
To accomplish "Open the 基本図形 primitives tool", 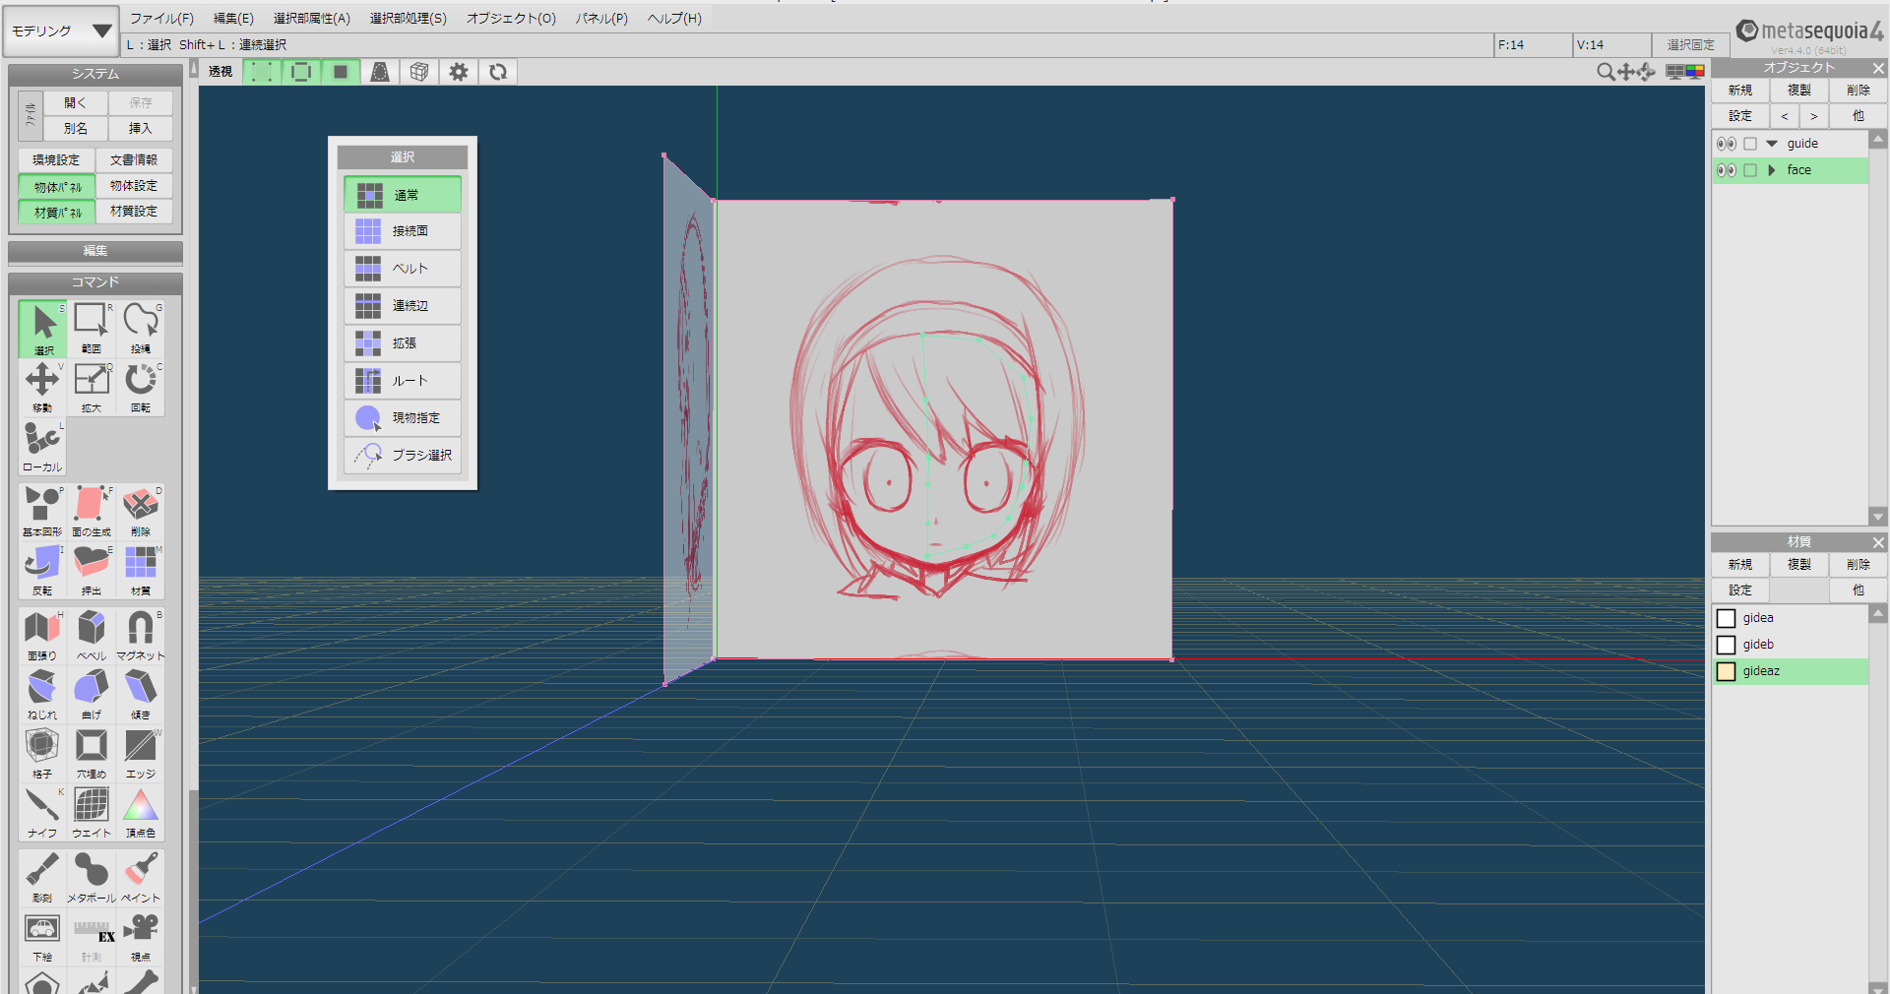I will click(x=42, y=512).
